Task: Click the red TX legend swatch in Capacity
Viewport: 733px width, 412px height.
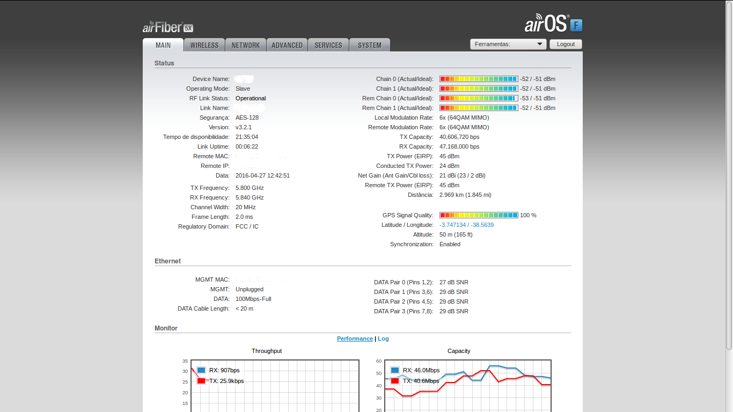Action: tap(395, 381)
